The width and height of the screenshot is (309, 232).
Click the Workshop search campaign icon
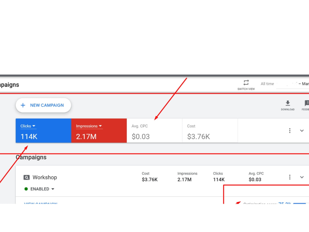click(27, 177)
